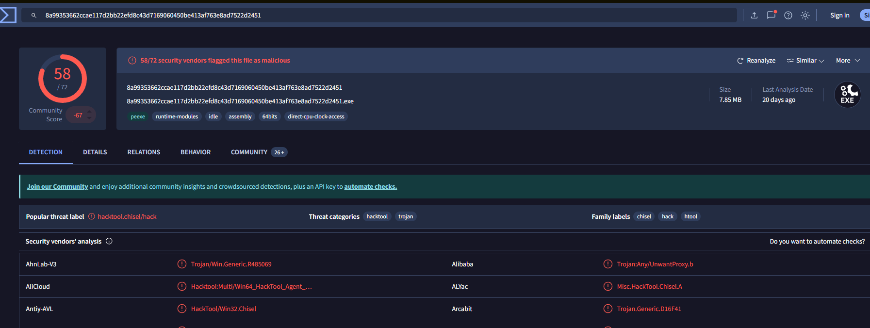This screenshot has height=328, width=870.
Task: Click the peexe tag
Action: coord(138,116)
